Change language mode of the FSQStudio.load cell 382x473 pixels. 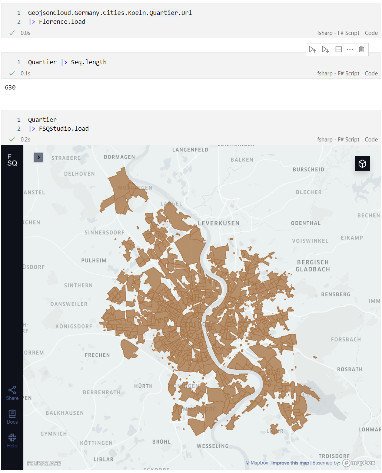pos(338,140)
